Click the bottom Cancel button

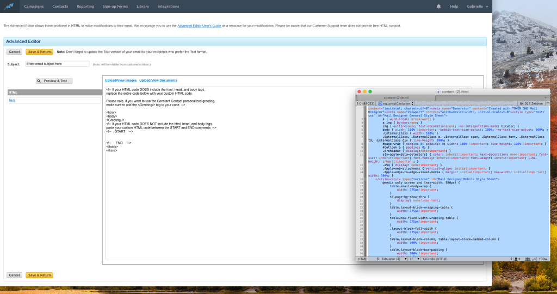point(14,275)
